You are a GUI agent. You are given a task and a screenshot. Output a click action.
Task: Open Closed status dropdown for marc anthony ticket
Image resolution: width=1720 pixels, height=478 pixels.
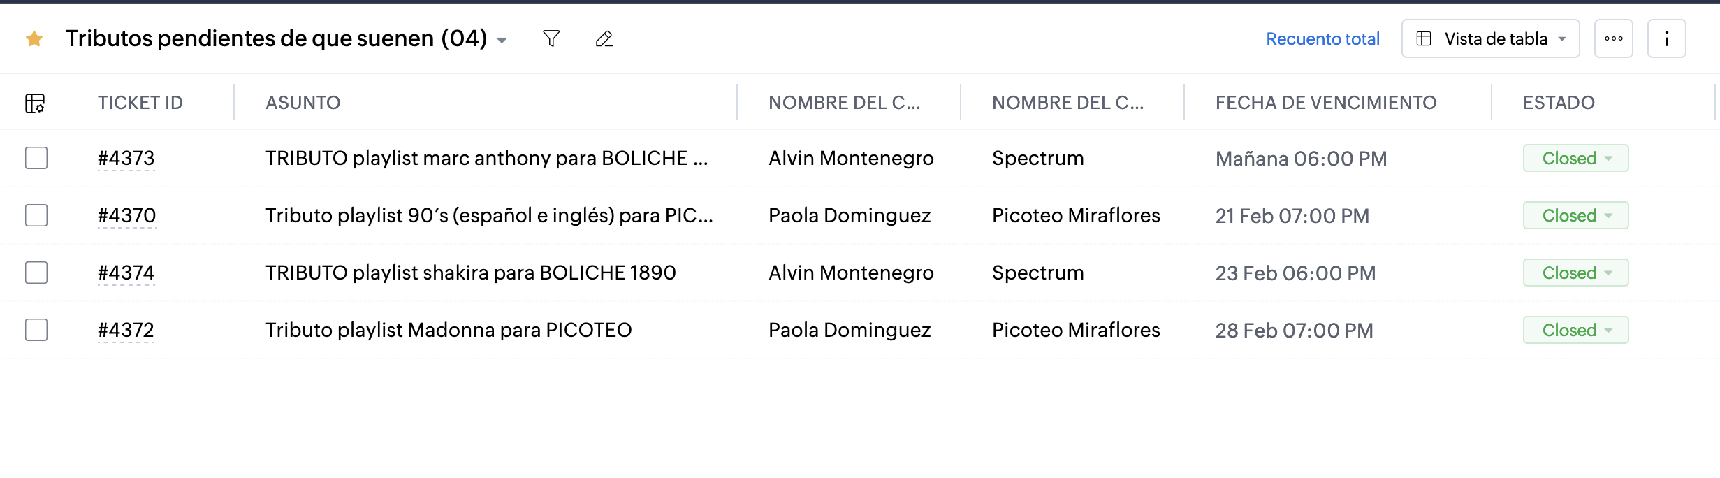1576,158
